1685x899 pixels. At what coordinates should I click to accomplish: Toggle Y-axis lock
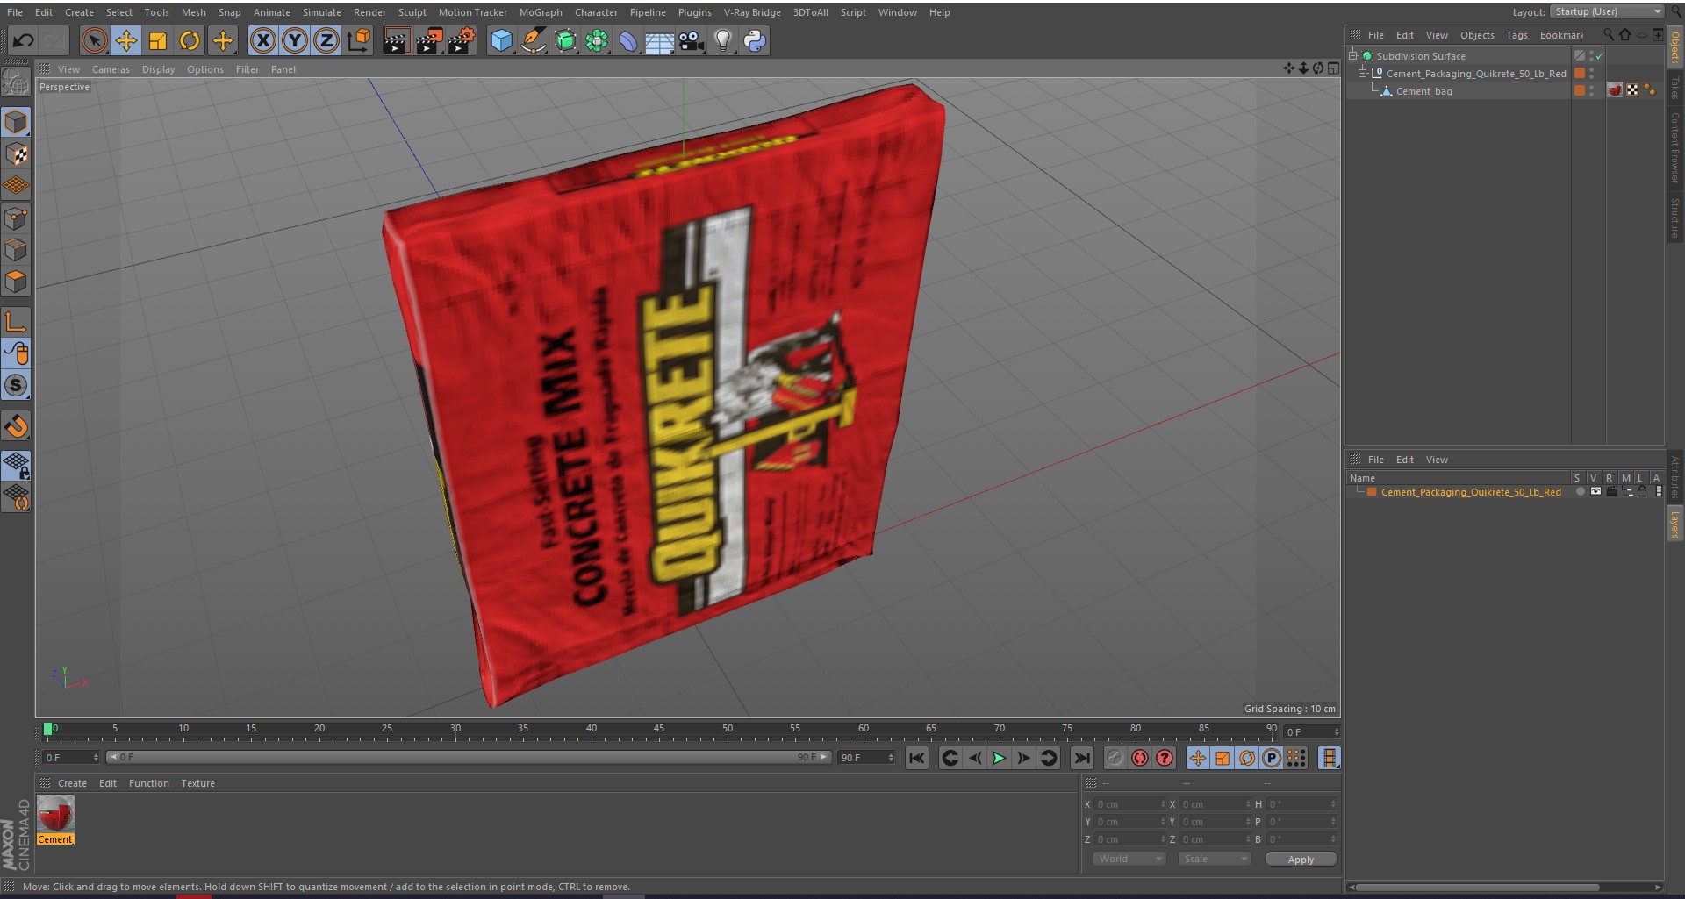pyautogui.click(x=295, y=40)
